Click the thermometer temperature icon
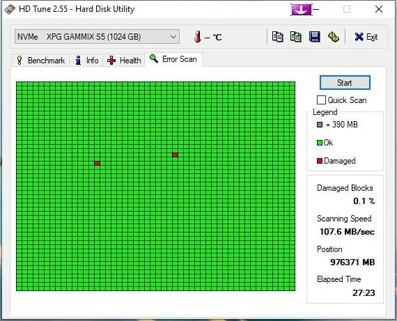Screen dimensions: 397x321 pos(198,37)
